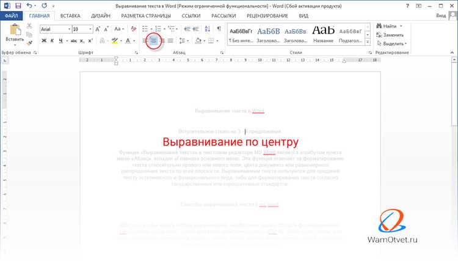Switch to the РАЗМЕТКА СТРАНИЦЫ tab
Image resolution: width=458 pixels, height=261 pixels.
tap(146, 16)
